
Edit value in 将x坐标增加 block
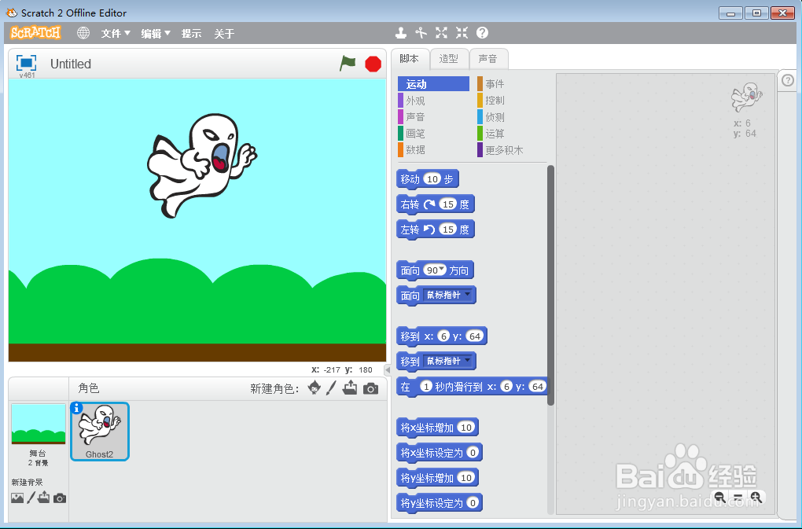465,428
